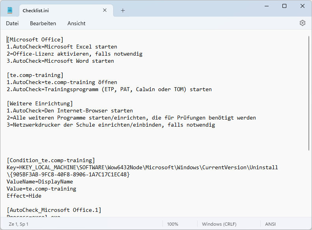Click the Ze 1, Sp 1 status entry
Image resolution: width=312 pixels, height=230 pixels.
click(19, 224)
